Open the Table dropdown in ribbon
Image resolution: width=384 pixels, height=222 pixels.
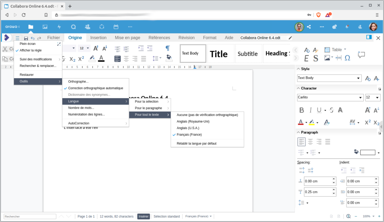[x=345, y=49]
